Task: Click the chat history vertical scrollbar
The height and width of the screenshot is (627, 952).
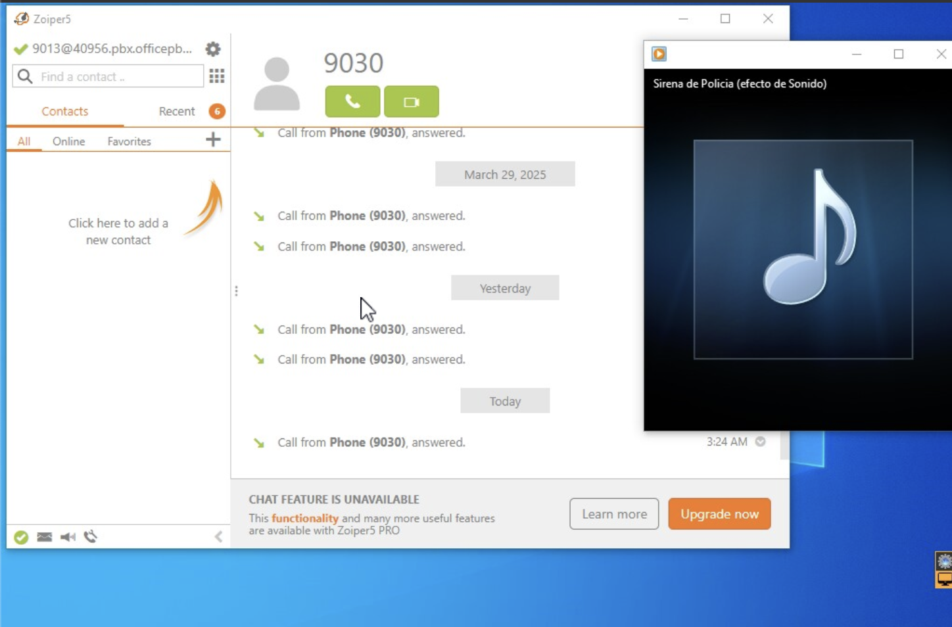Action: pyautogui.click(x=784, y=445)
